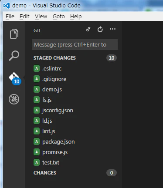This screenshot has height=188, width=163.
Task: Click the Added status badge for lint.js
Action: [x=37, y=131]
